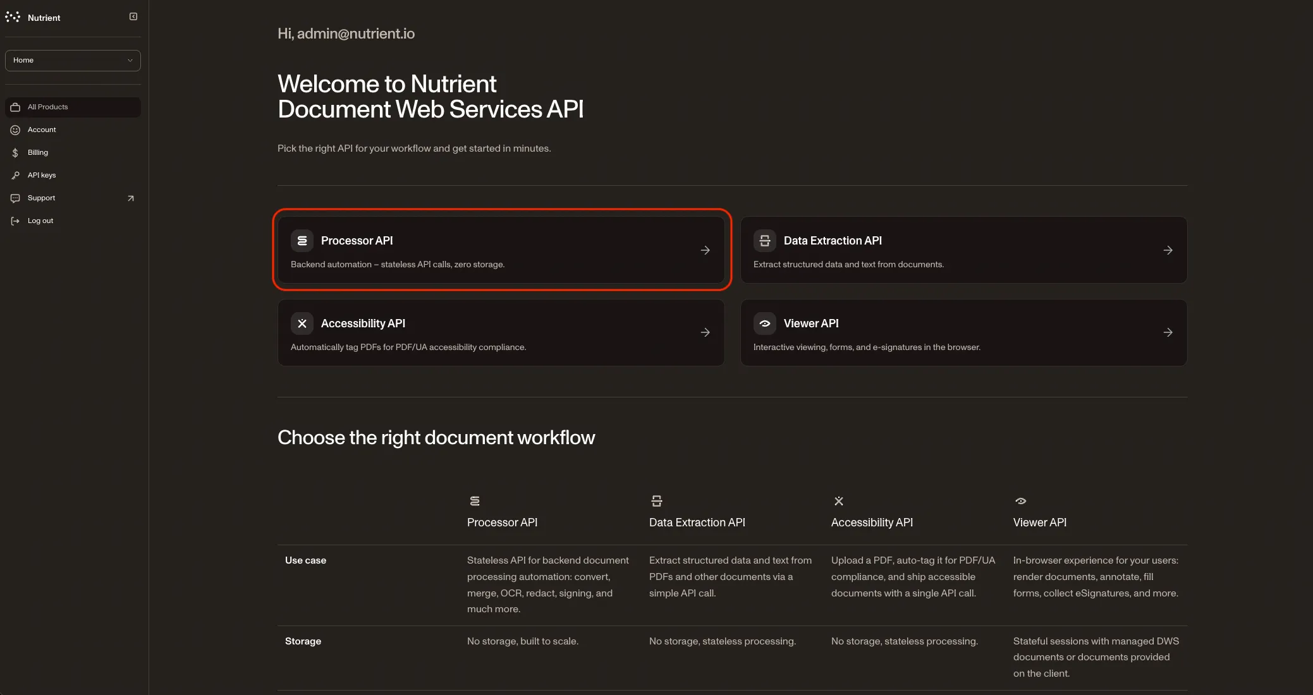Screen dimensions: 1313x695
Task: Log out of the account
Action: point(73,221)
